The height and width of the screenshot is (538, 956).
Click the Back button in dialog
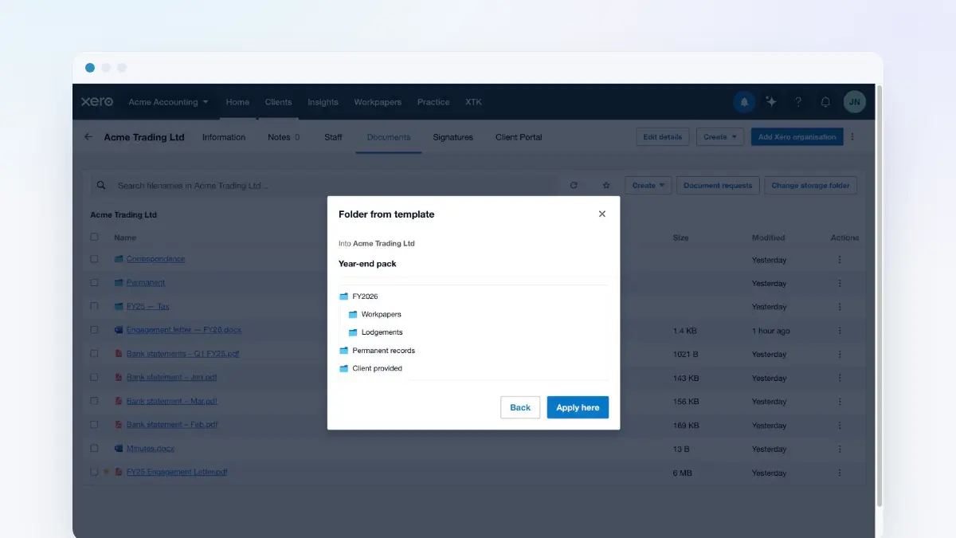[x=520, y=407]
